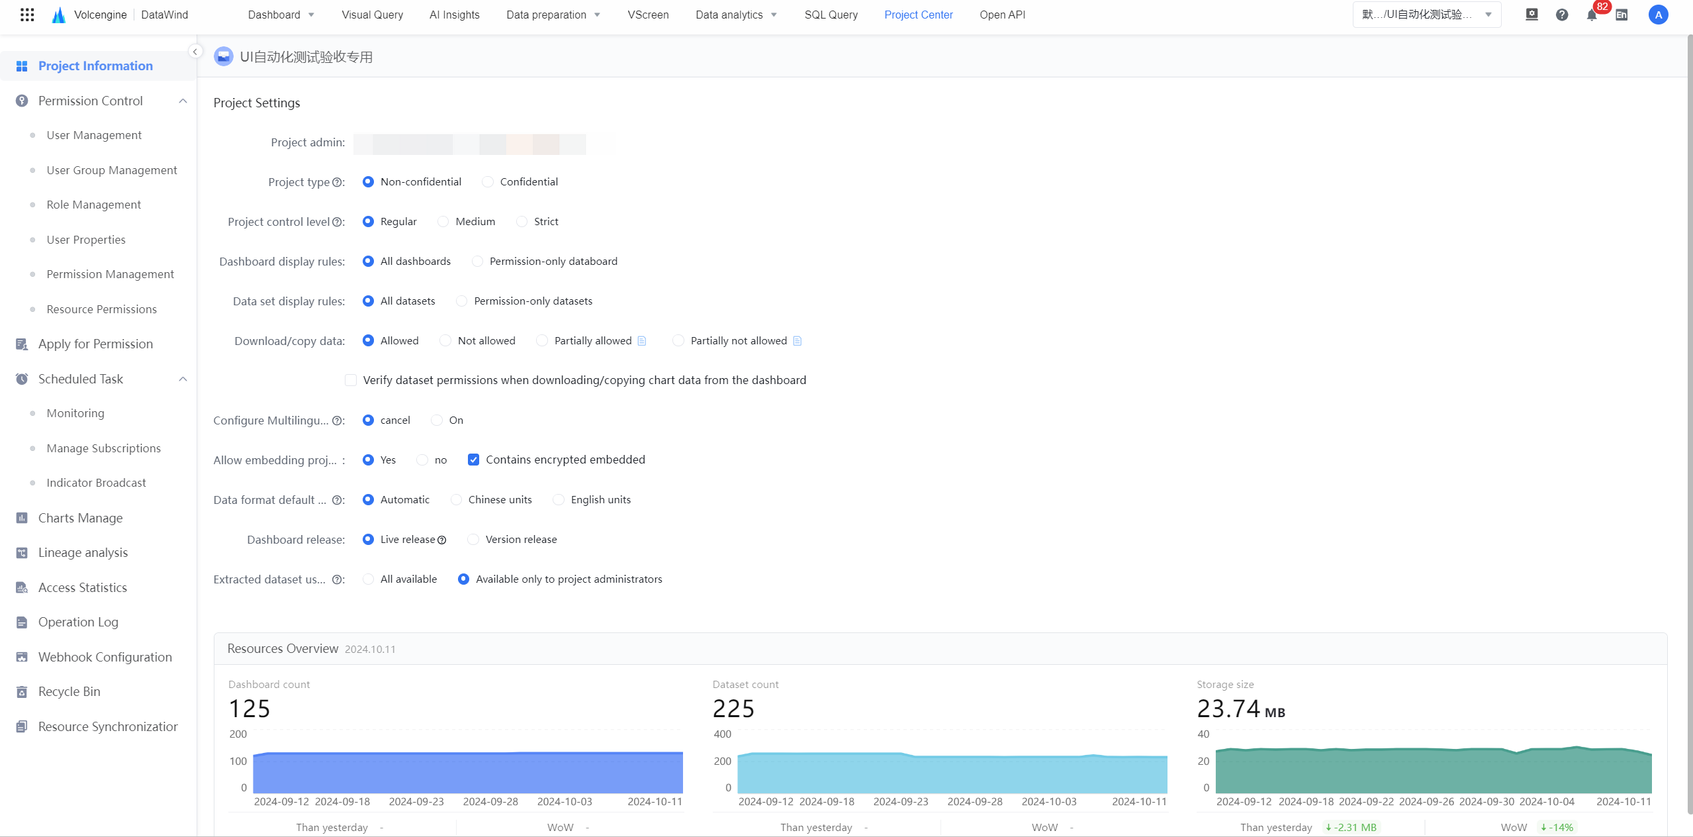Screen dimensions: 1693x837
Task: Click the Lineage analysis sidebar icon
Action: point(22,553)
